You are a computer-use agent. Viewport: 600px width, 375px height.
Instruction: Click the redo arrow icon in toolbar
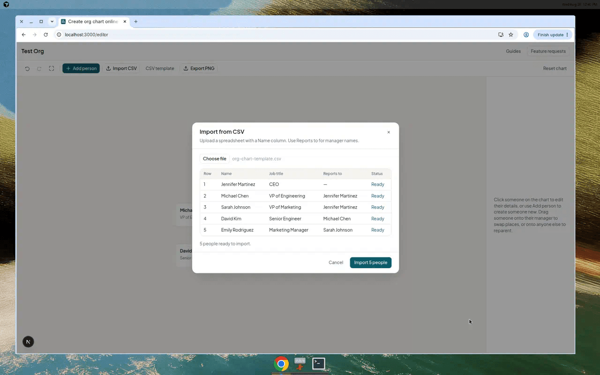(x=39, y=68)
